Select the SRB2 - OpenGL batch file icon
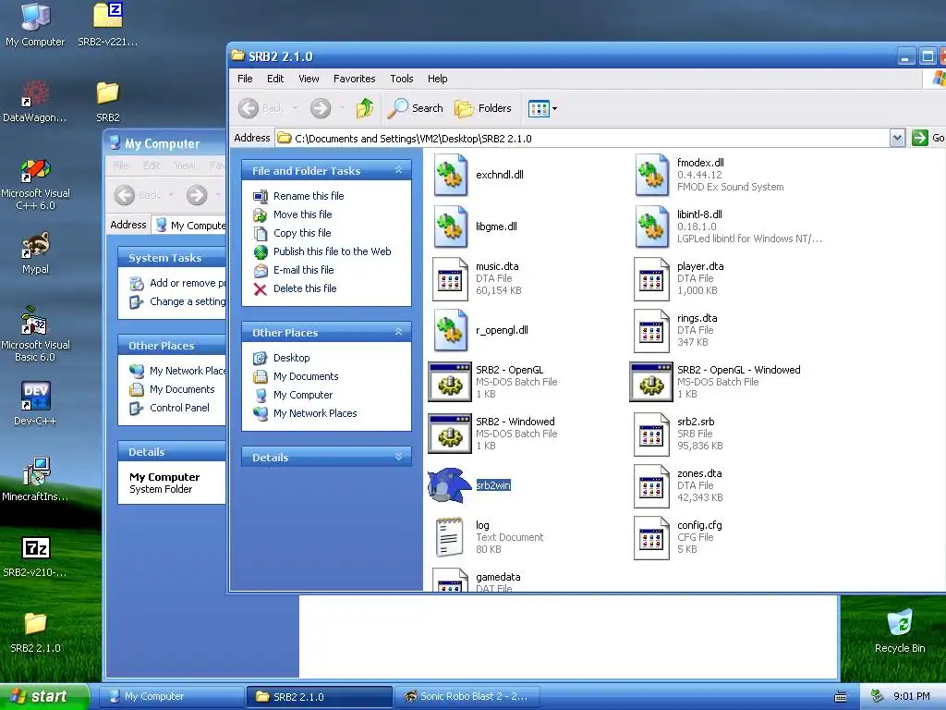 point(450,382)
